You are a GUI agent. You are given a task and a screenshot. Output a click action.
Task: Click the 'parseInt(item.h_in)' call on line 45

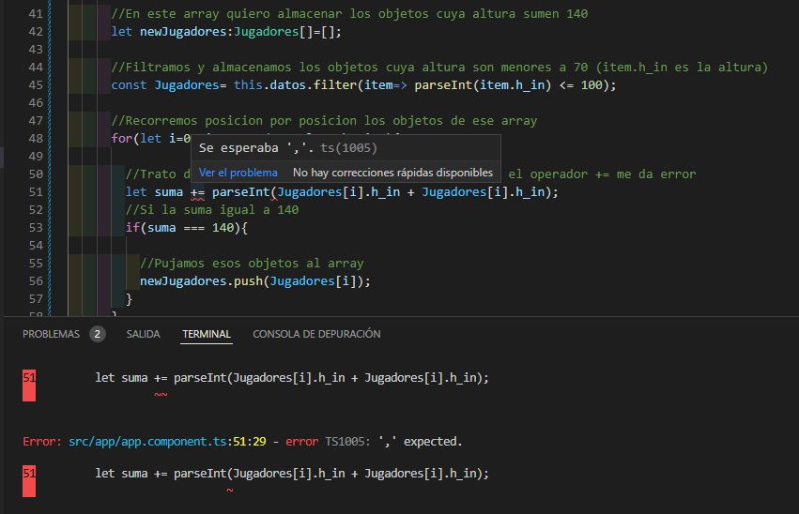click(483, 85)
